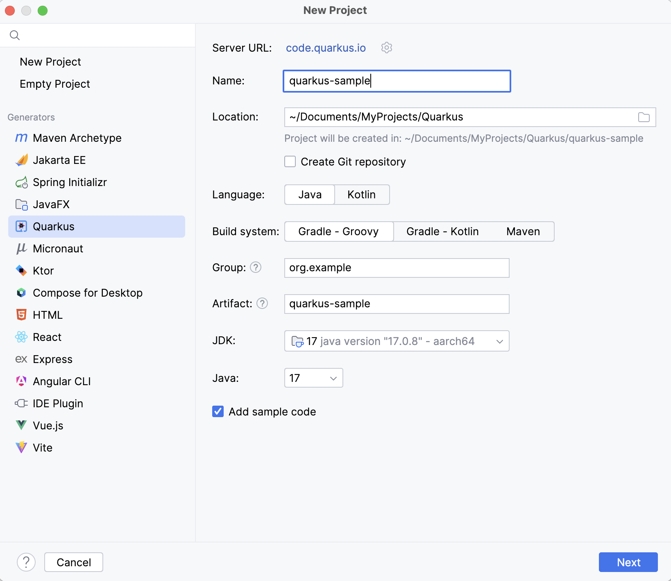Screen dimensions: 671x581
Task: Select Ktor label in generators
Action: 43,271
